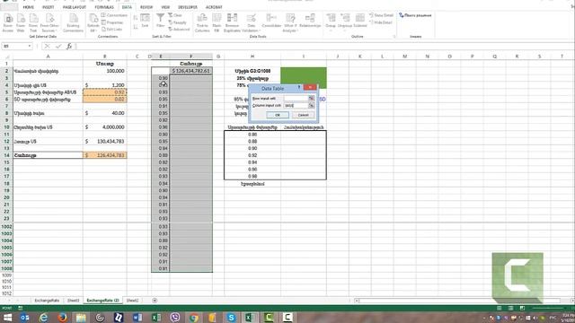Image resolution: width=575 pixels, height=323 pixels.
Task: Open the FORMULAS tab
Action: [x=104, y=7]
